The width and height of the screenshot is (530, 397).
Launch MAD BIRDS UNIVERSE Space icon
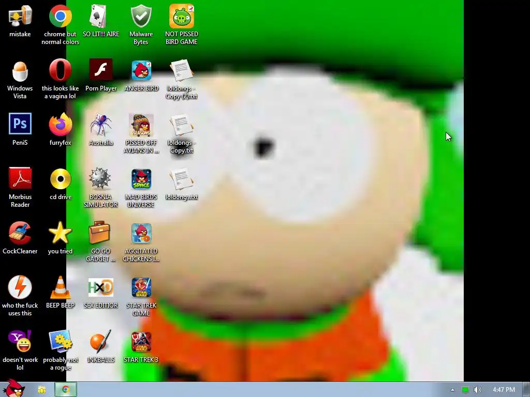141,179
